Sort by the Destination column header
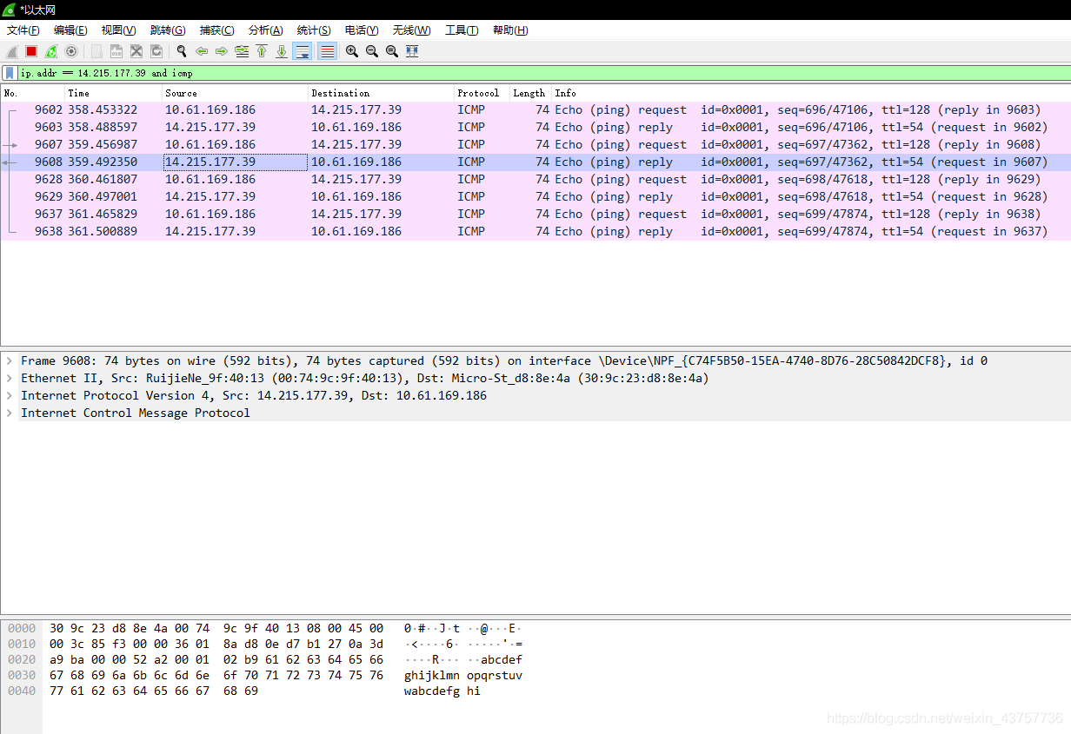Screen dimensions: 1071x734 click(x=382, y=93)
